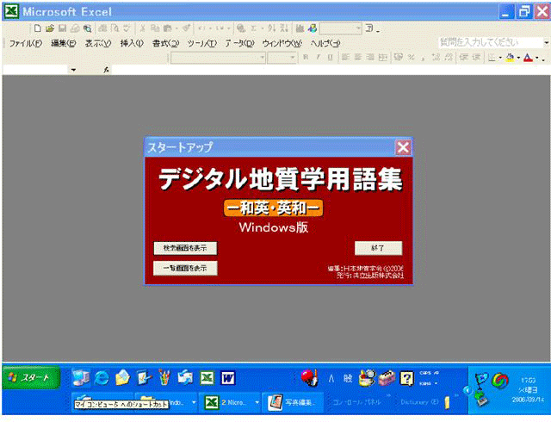Click the 一覧画面を表示 button

[x=185, y=268]
